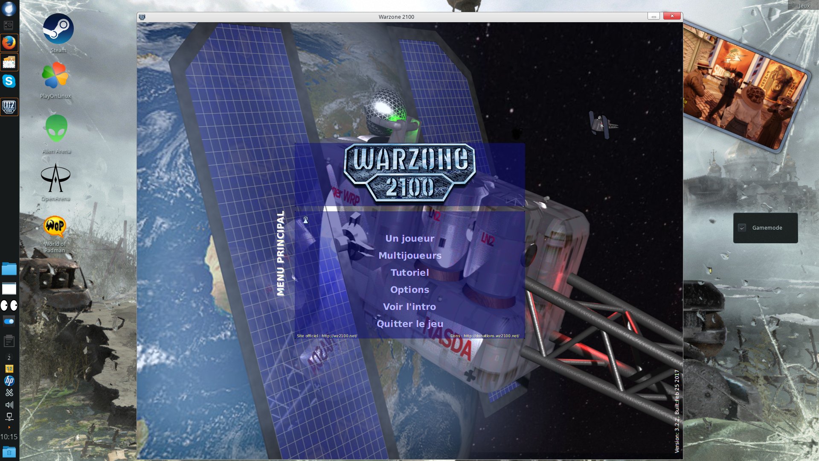
Task: Select Un joueur menu entry
Action: coord(409,239)
